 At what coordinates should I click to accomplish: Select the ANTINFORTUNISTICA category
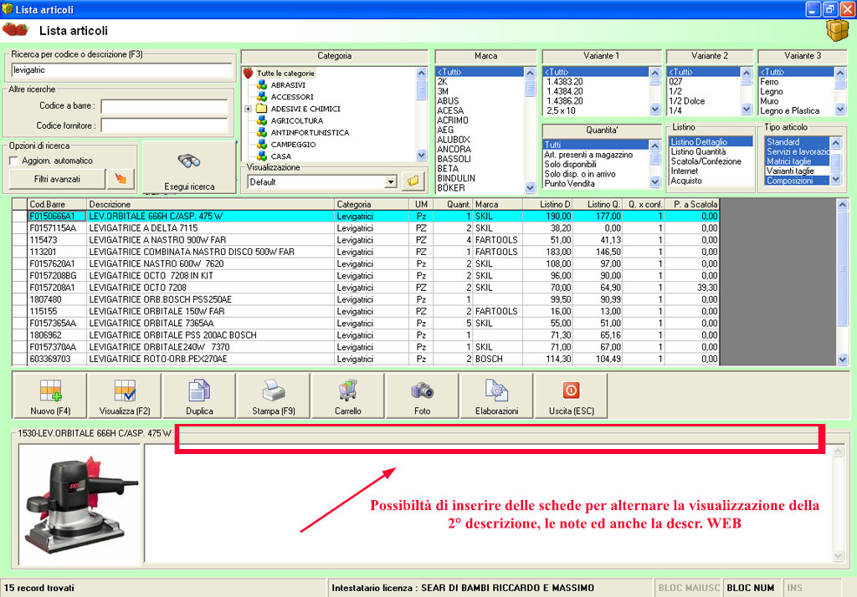pos(310,133)
